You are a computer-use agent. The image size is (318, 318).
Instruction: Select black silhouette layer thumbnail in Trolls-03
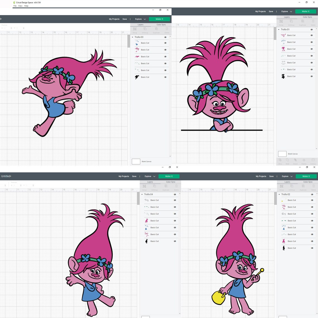point(137,77)
